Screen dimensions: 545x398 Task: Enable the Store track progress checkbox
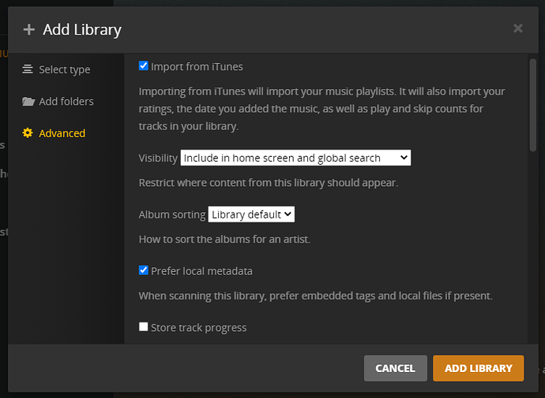[x=144, y=327]
